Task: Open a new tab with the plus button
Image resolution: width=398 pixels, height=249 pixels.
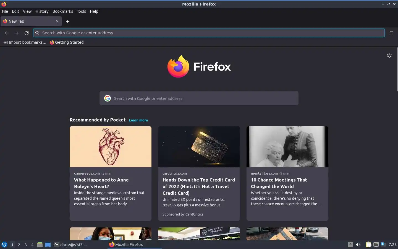Action: (67, 21)
